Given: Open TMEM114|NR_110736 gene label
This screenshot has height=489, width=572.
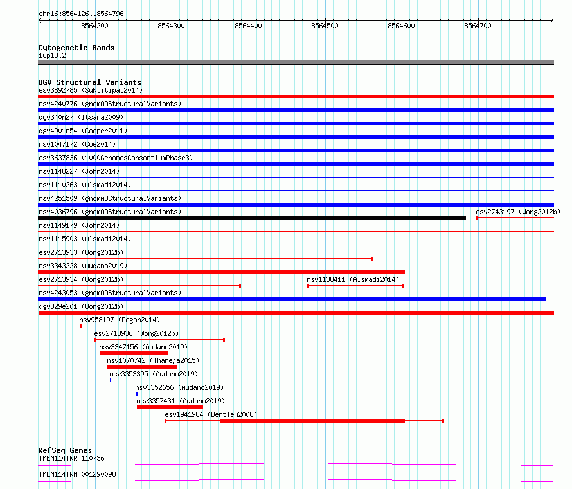Looking at the screenshot, I should pyautogui.click(x=71, y=458).
